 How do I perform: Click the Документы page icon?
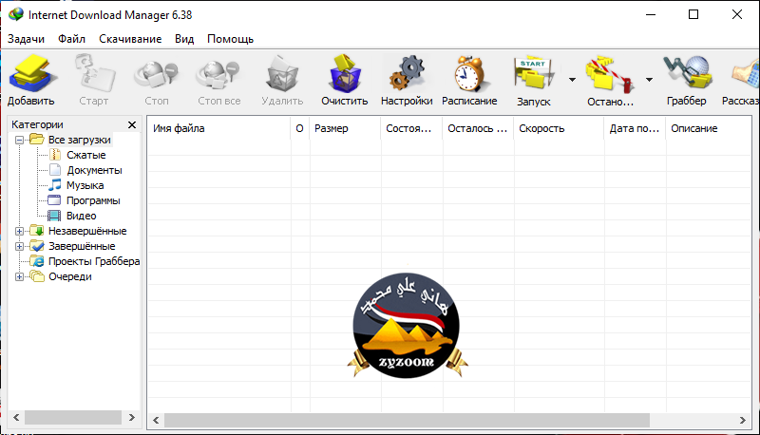click(x=55, y=170)
